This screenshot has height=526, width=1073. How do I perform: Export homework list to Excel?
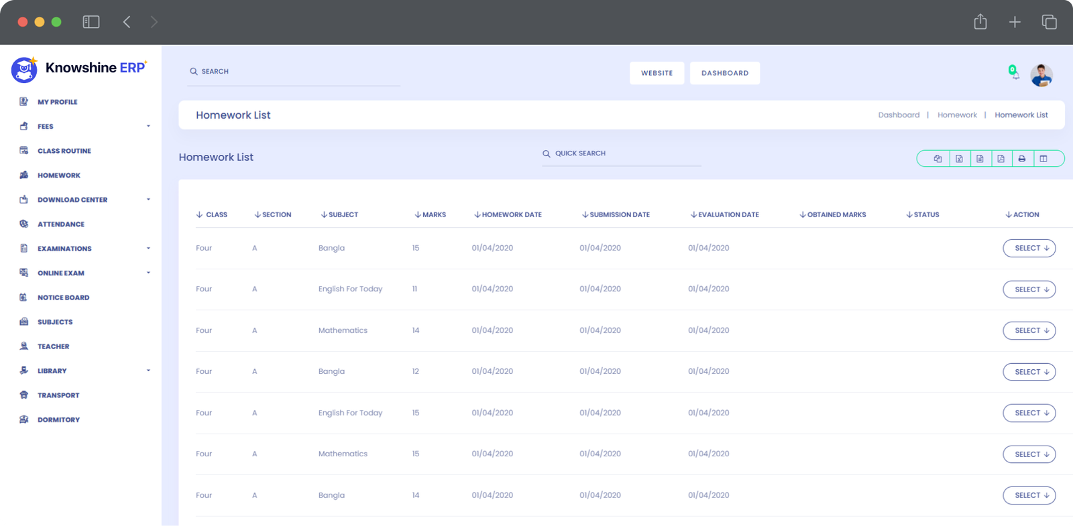pyautogui.click(x=959, y=159)
